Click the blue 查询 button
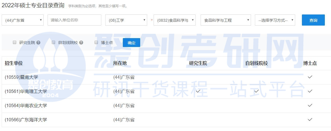Viewport: 331px width, 131px height. pyautogui.click(x=313, y=20)
